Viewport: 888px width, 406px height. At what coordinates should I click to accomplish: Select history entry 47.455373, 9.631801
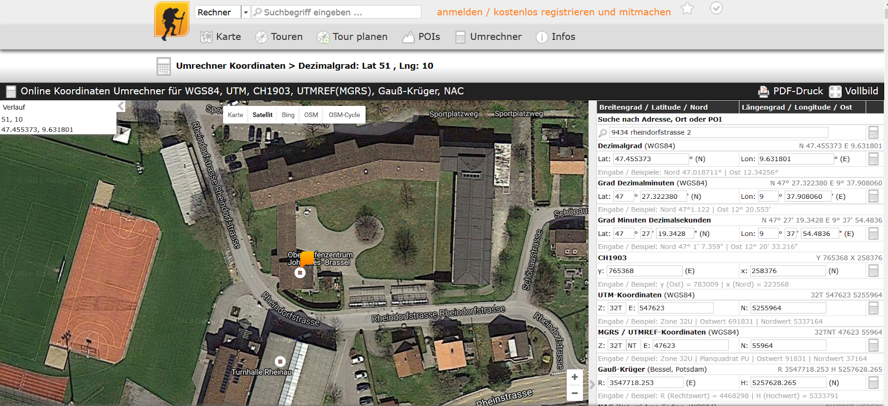37,130
